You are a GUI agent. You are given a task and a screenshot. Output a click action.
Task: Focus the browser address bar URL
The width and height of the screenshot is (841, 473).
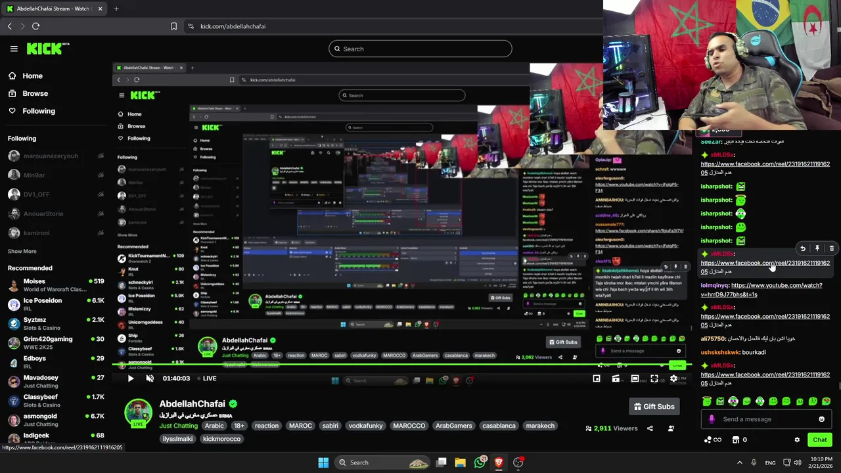click(233, 26)
